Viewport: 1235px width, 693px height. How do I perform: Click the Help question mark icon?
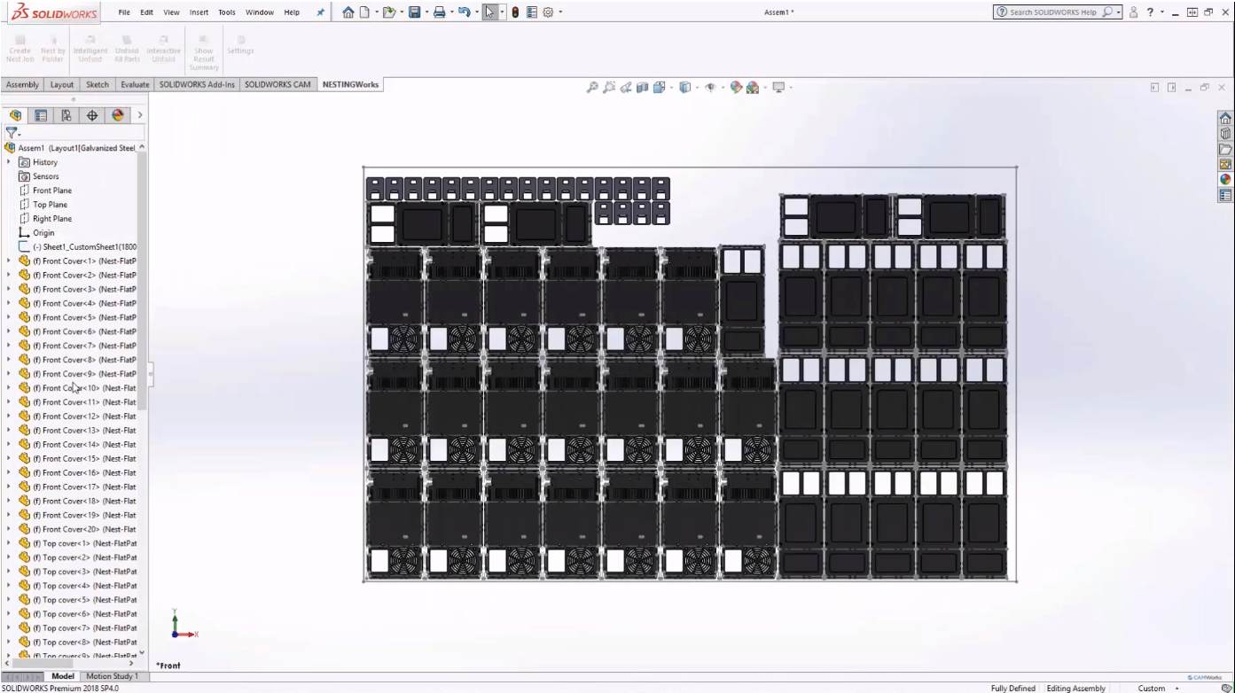(x=1150, y=12)
